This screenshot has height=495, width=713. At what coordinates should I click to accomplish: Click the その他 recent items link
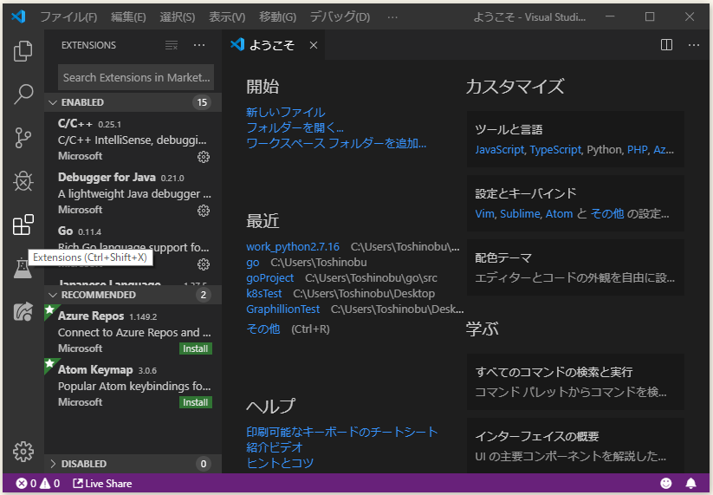click(x=263, y=329)
